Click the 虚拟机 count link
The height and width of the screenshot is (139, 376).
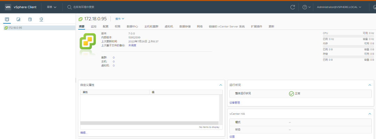tap(113, 66)
